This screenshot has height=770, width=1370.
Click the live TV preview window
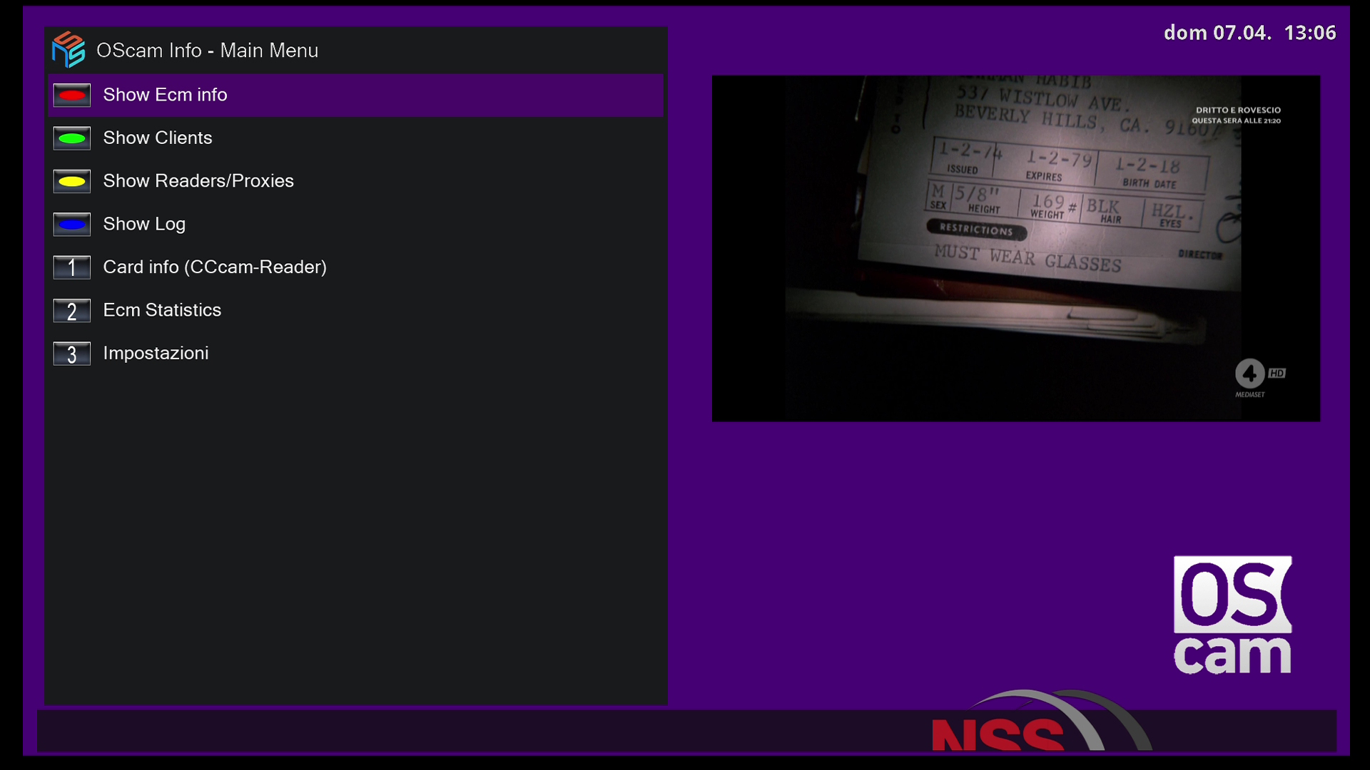pos(1015,248)
